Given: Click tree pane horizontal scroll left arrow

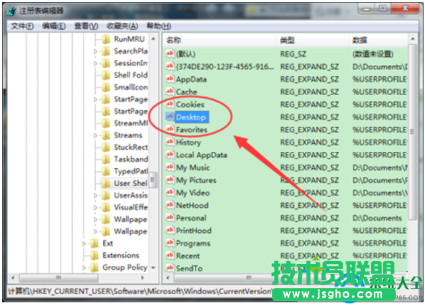Looking at the screenshot, I should [13, 278].
